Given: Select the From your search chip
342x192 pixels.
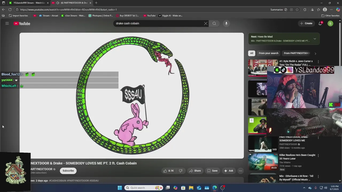Looking at the screenshot, I should click(269, 53).
